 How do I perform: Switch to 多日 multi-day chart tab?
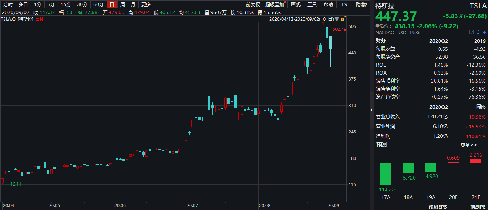click(x=23, y=4)
